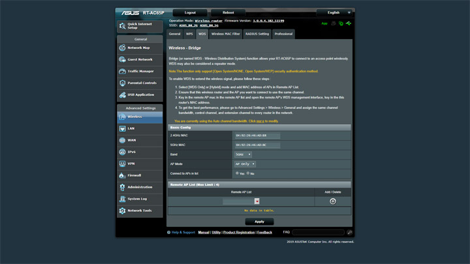Click the System Log icon
Image resolution: width=470 pixels, height=264 pixels.
pos(122,199)
